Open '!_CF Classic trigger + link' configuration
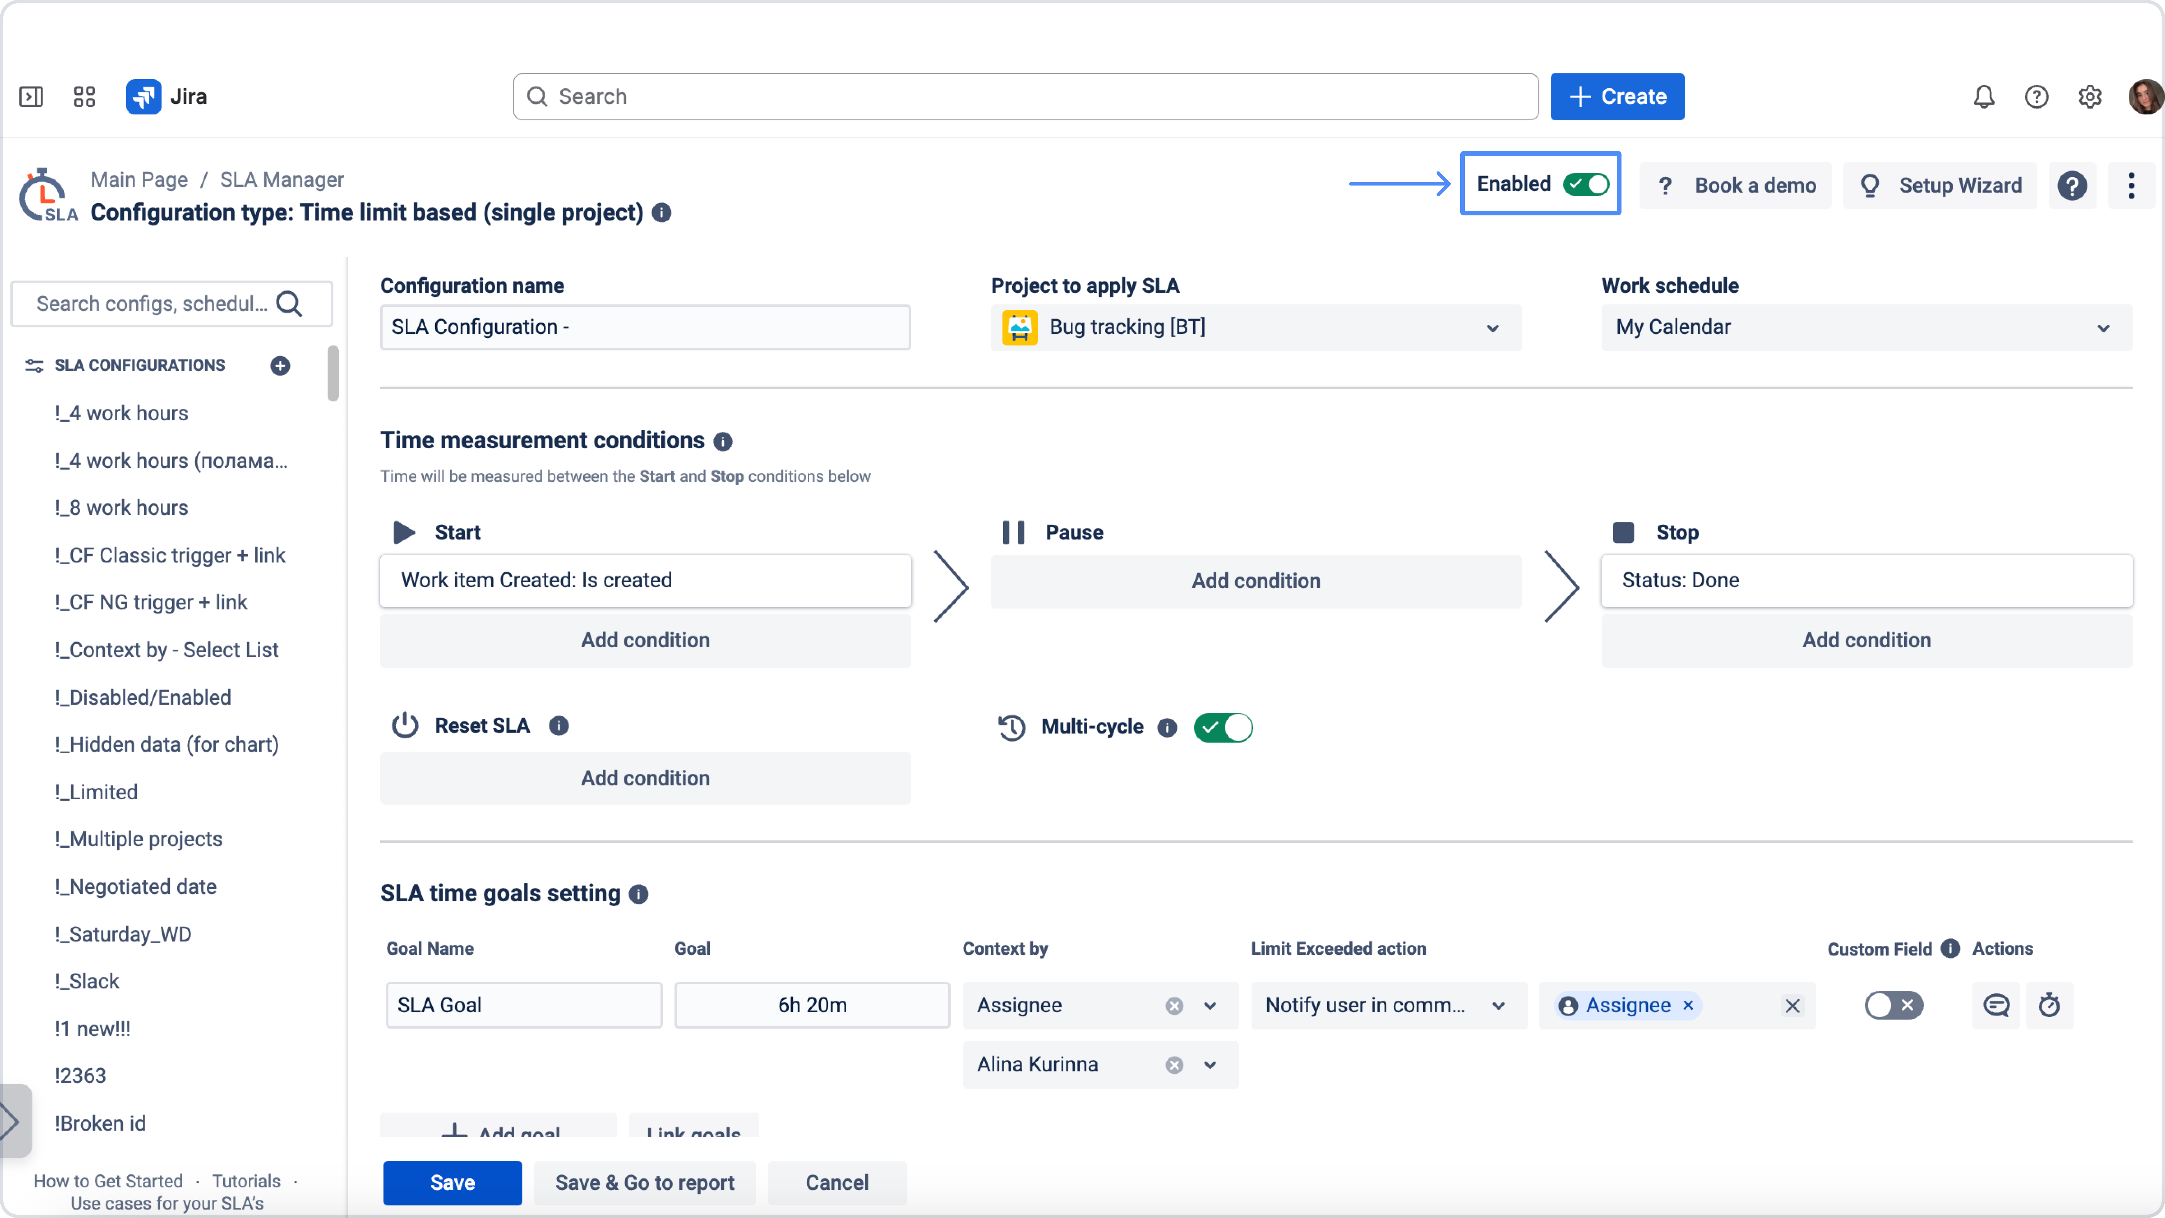 pyautogui.click(x=170, y=556)
